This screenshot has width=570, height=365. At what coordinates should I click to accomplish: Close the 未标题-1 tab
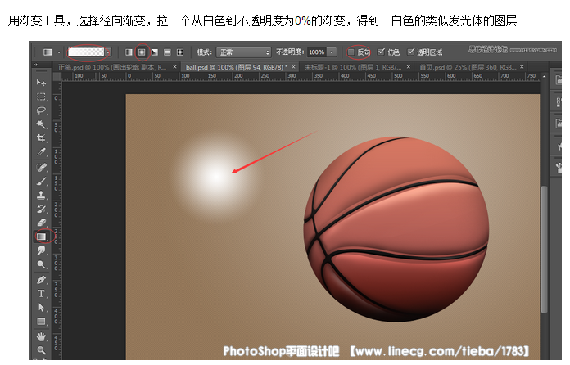coord(408,67)
